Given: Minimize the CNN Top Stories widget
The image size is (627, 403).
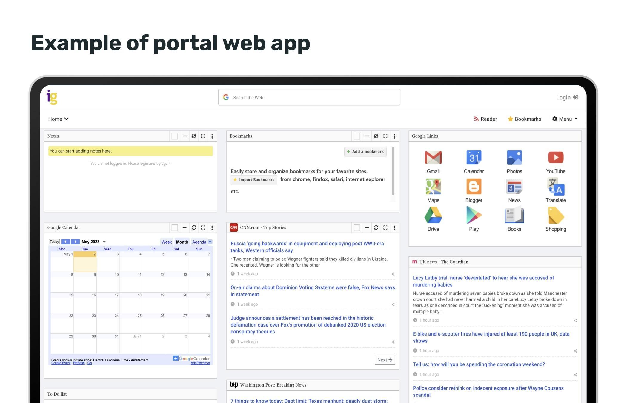Looking at the screenshot, I should tap(367, 228).
